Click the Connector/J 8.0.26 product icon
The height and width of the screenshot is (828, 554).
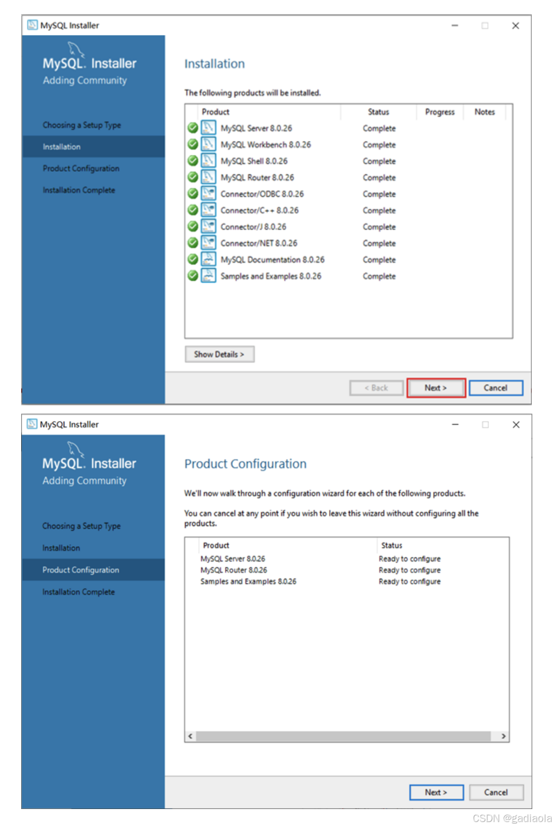coord(208,226)
